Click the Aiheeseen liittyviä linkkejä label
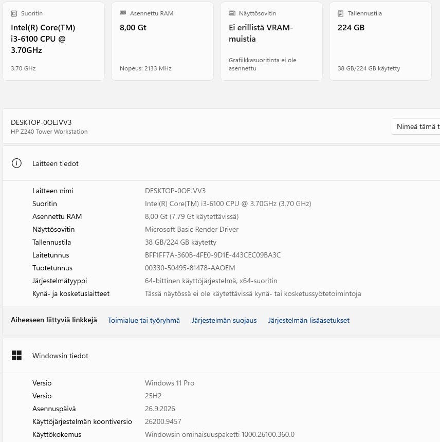Image resolution: width=440 pixels, height=442 pixels. [54, 320]
